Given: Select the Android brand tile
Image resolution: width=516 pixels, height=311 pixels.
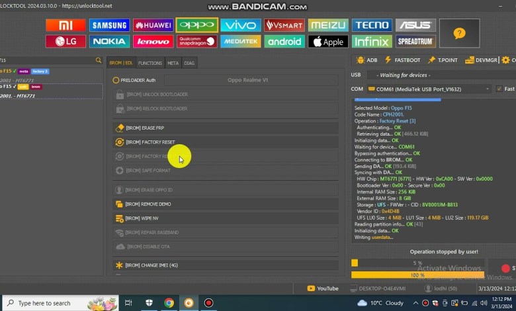Looking at the screenshot, I should (x=284, y=42).
